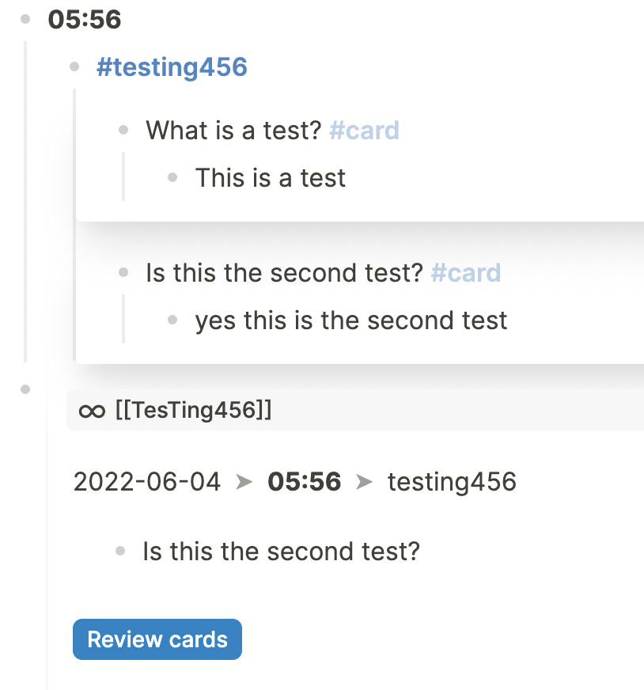
Task: Click the arrow between 05:56 and testing456
Action: pyautogui.click(x=366, y=482)
